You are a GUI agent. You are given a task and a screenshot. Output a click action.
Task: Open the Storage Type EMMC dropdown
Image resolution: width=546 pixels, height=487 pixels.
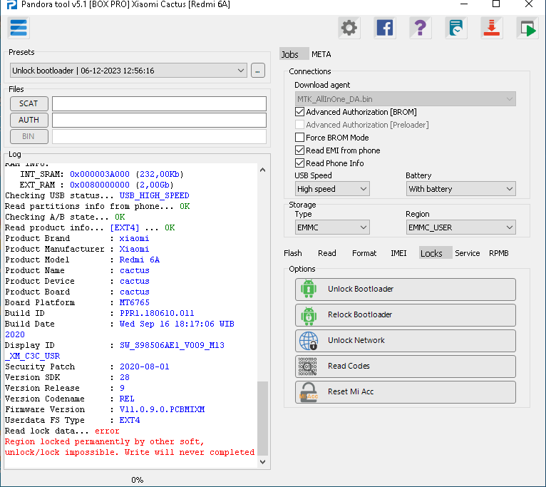click(x=332, y=227)
